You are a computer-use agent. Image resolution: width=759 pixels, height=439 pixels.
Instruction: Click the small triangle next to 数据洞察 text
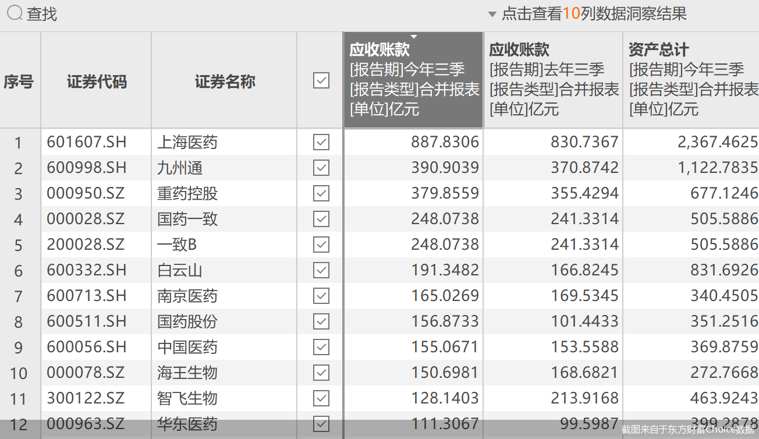point(491,13)
